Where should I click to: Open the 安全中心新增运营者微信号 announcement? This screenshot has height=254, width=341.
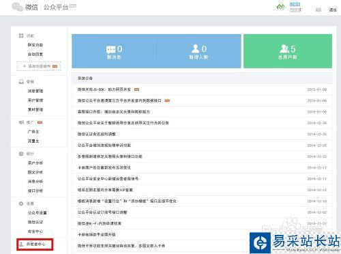[x=108, y=179]
